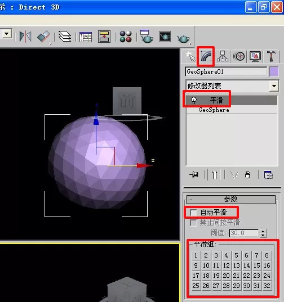Open the toolbar dropdown arrow at left
Image resolution: width=284 pixels, height=302 pixels.
click(x=7, y=34)
